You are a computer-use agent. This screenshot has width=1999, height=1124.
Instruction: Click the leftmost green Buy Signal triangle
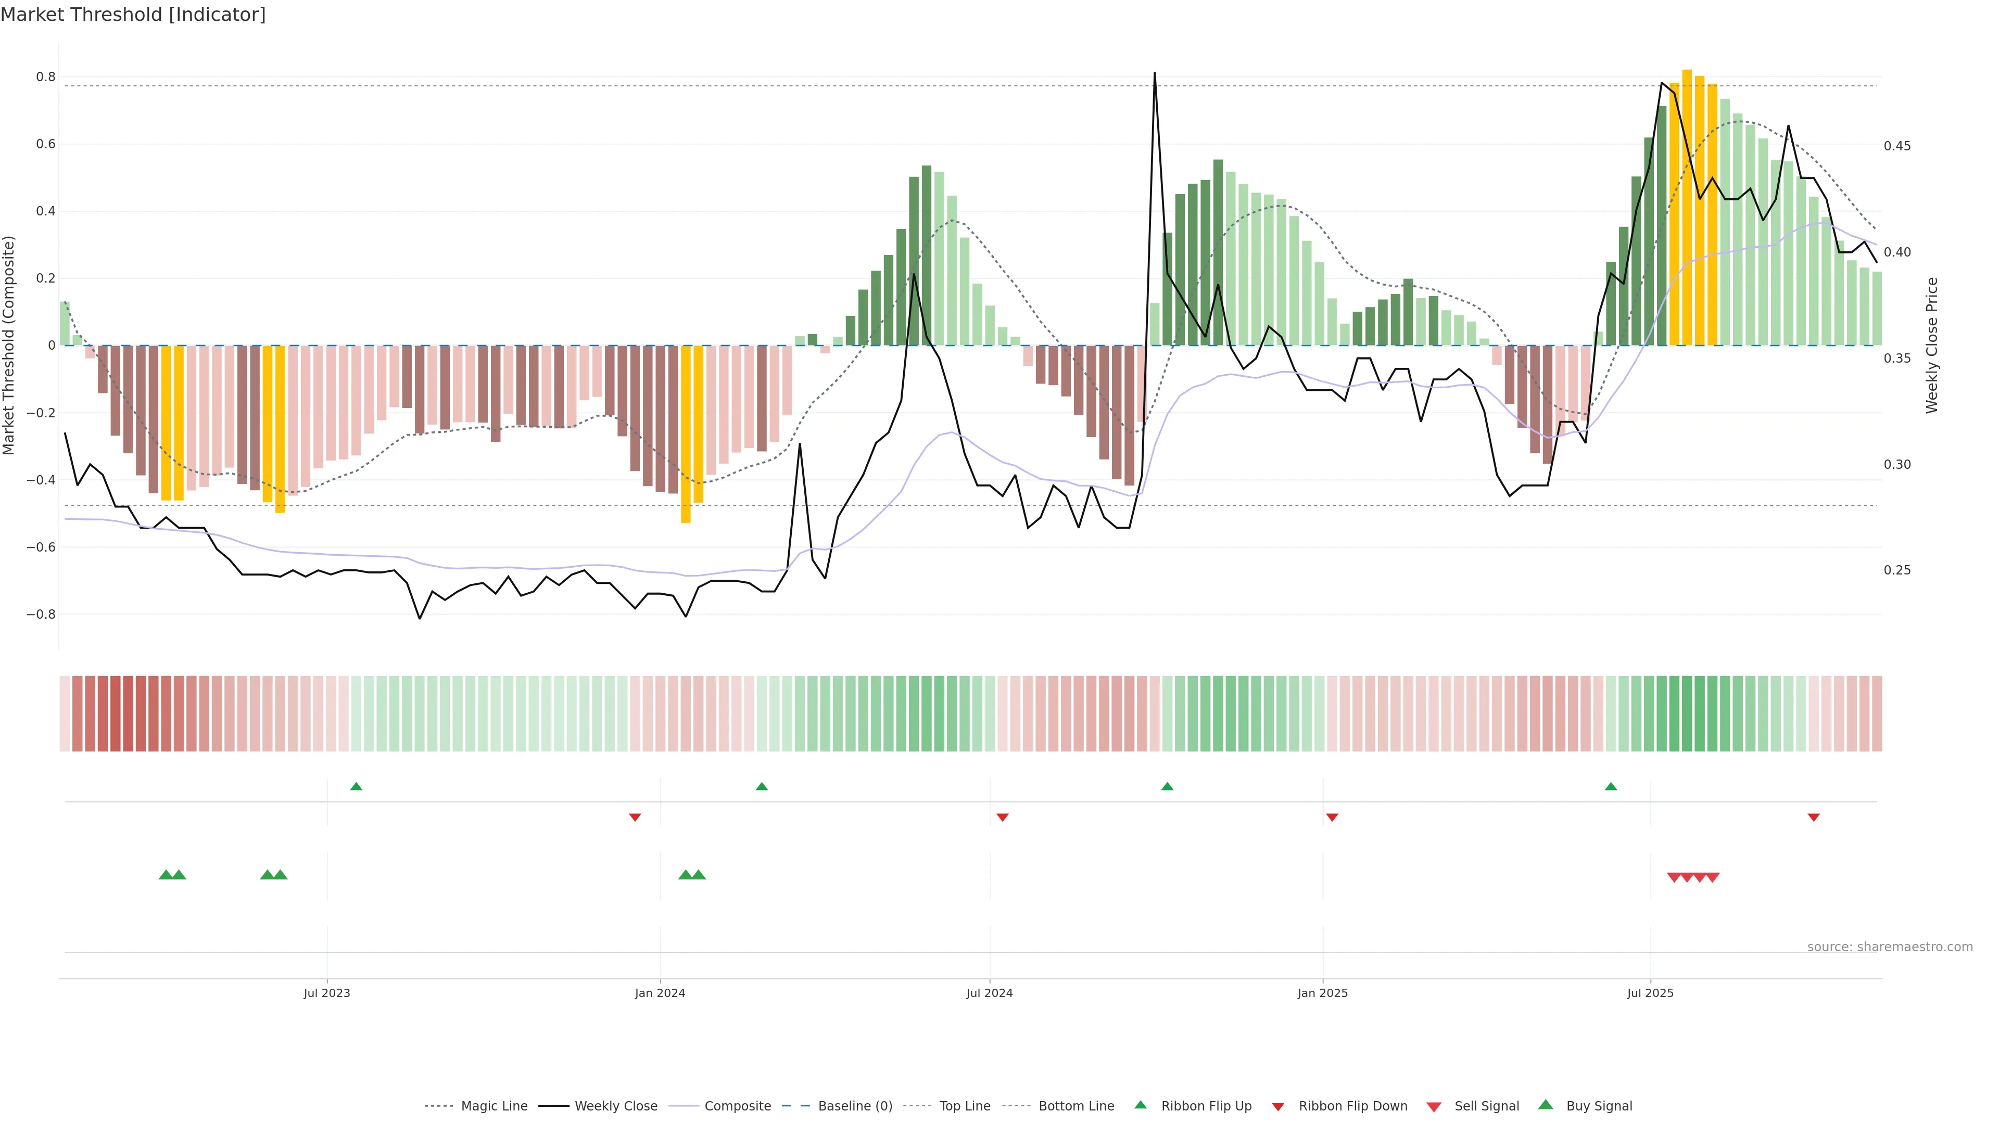pyautogui.click(x=166, y=875)
